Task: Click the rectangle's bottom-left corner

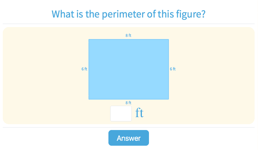Action: pos(89,99)
